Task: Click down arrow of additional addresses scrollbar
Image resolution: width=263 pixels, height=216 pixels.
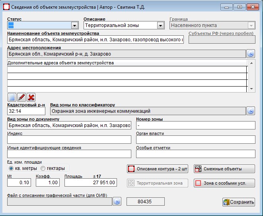Action: coord(251,89)
